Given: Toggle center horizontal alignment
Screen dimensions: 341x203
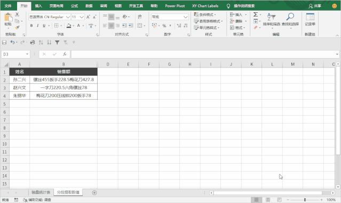Looking at the screenshot, I should (111, 26).
